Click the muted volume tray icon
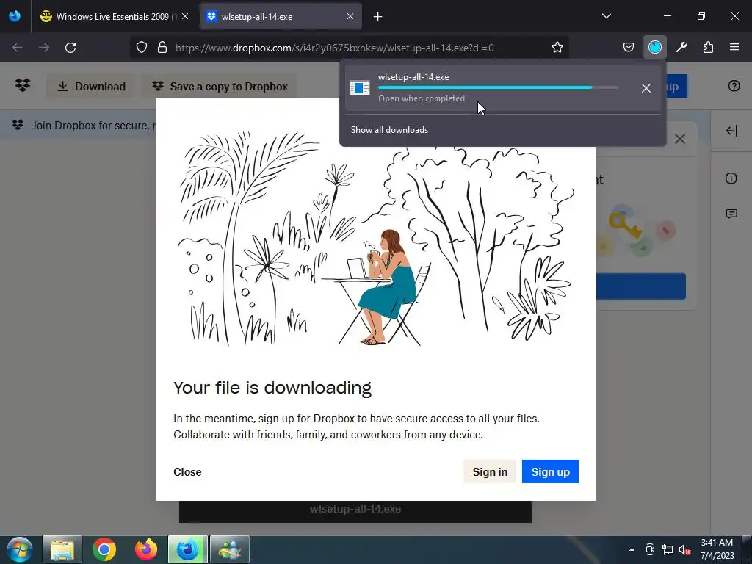Screen dimensions: 752x564 click(684, 549)
